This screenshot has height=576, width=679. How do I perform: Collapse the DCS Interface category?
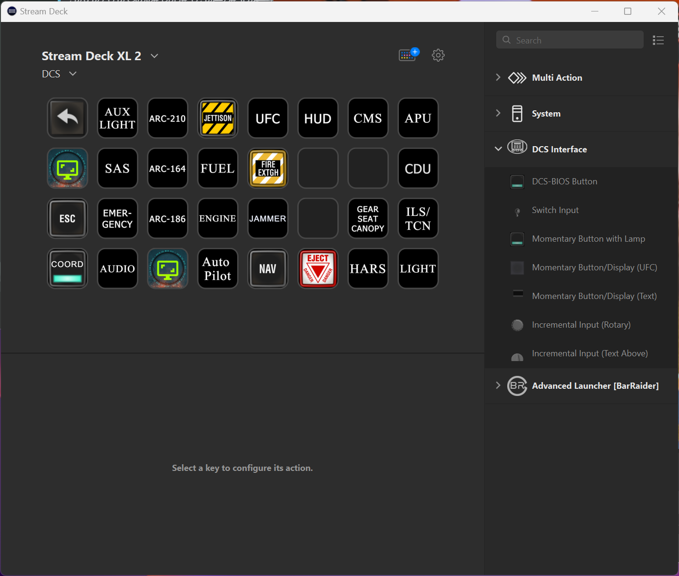pyautogui.click(x=498, y=149)
